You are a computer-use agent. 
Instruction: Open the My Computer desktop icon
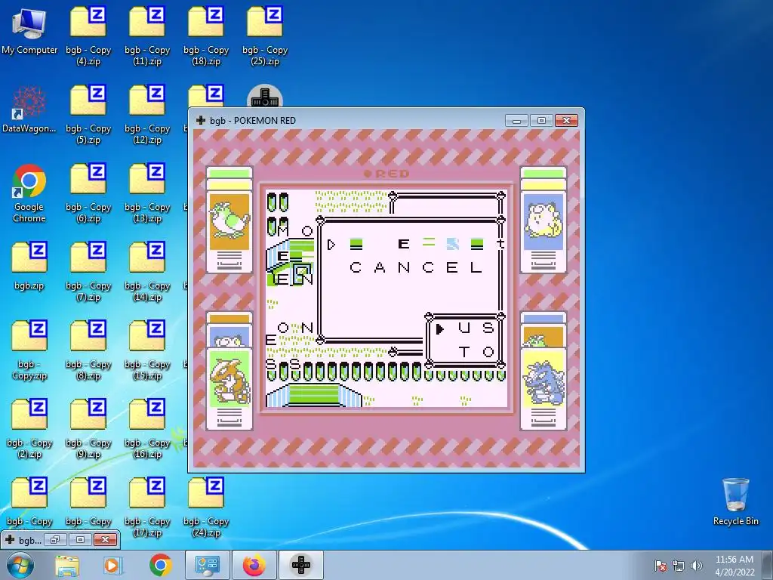click(x=29, y=30)
